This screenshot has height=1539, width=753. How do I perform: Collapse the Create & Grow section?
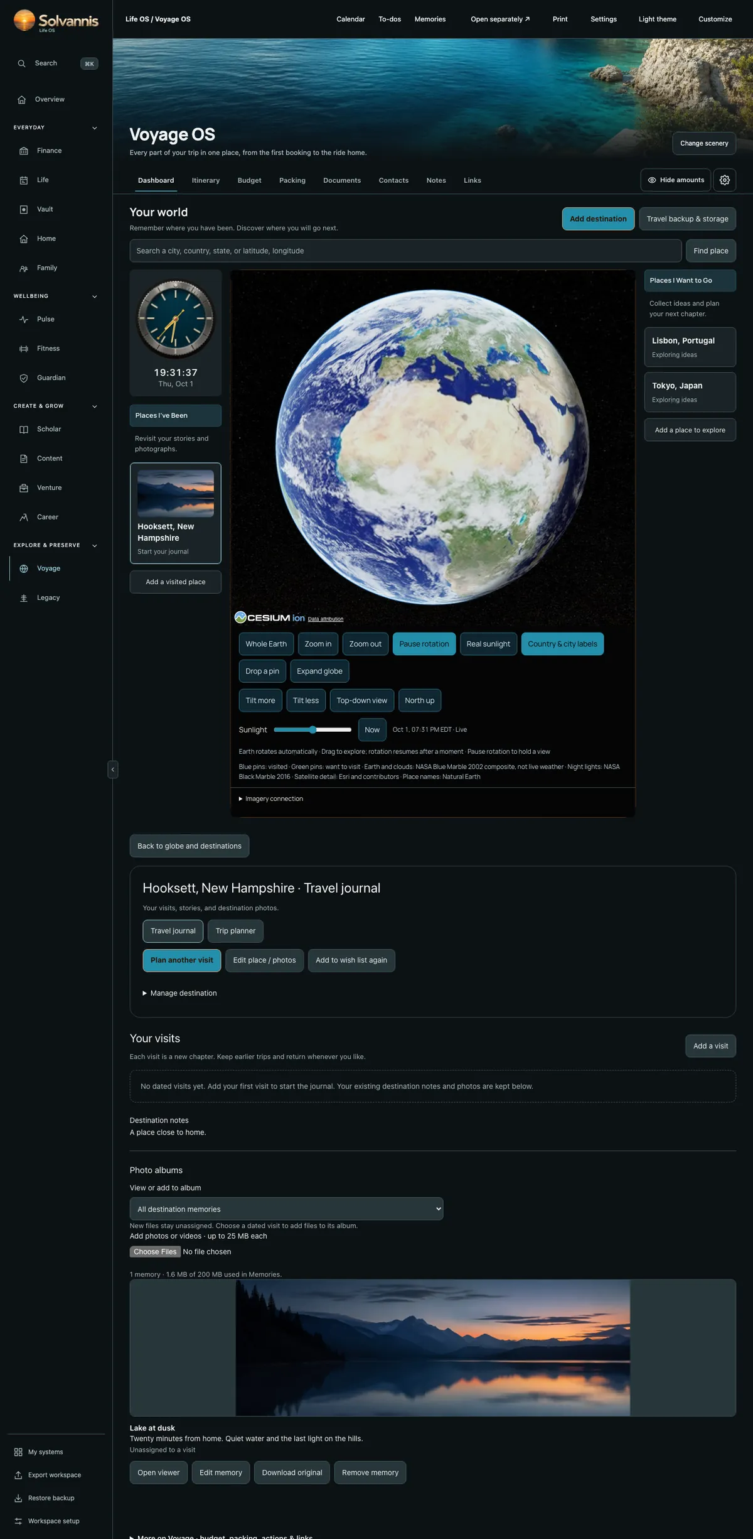95,406
